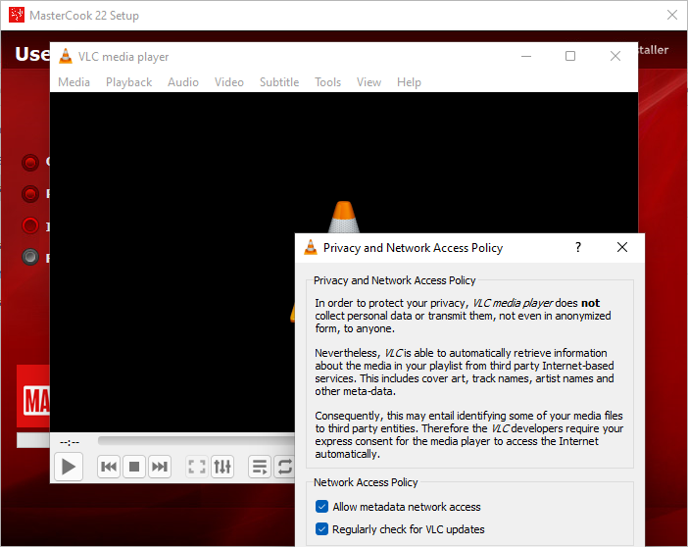Click the MasterCook logo in the installer

point(33,396)
